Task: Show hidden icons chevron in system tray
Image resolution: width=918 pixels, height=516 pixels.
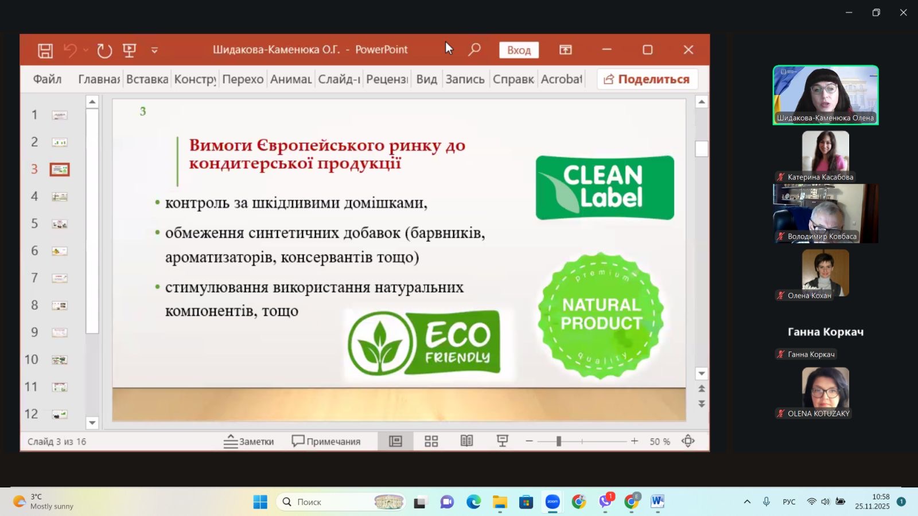Action: 747,502
